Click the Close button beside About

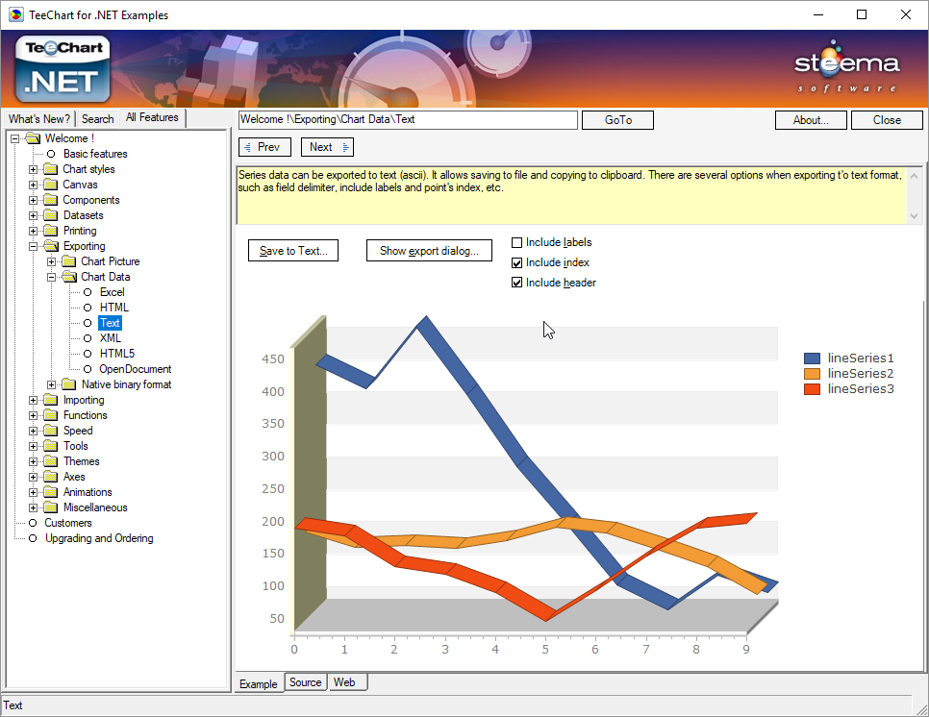click(887, 120)
